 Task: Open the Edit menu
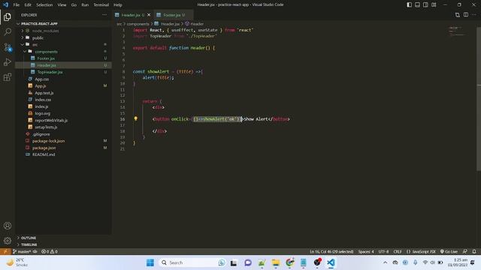tap(28, 5)
